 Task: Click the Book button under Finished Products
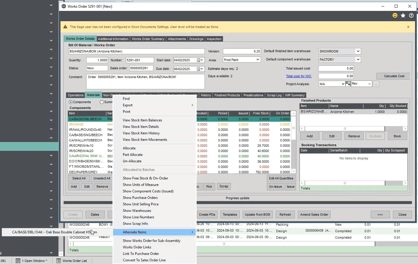click(x=397, y=136)
